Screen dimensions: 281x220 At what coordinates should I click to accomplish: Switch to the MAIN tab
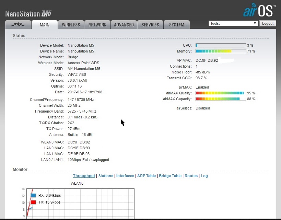pyautogui.click(x=45, y=25)
